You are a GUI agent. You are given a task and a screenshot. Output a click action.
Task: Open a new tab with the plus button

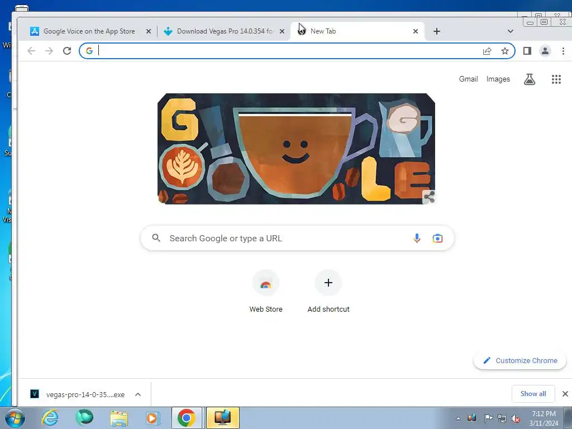pos(437,31)
